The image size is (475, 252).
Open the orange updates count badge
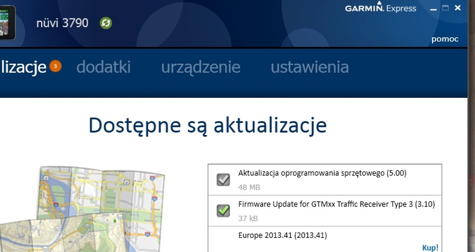click(x=56, y=66)
